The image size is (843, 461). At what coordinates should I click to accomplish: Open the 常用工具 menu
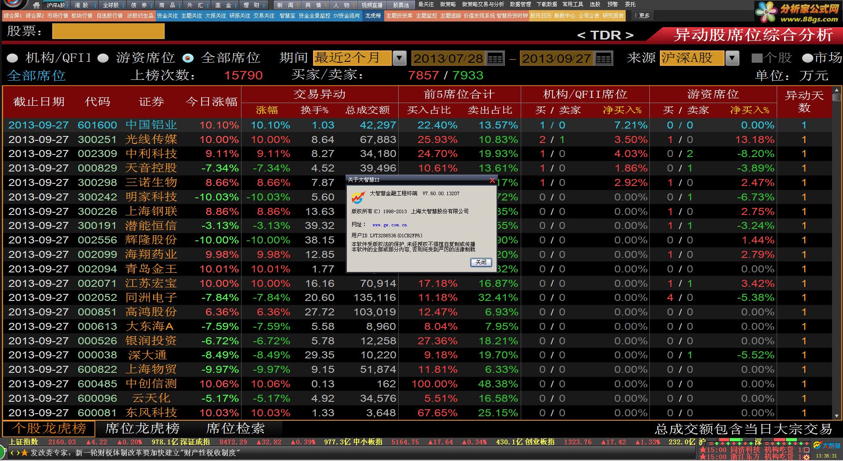[x=573, y=4]
